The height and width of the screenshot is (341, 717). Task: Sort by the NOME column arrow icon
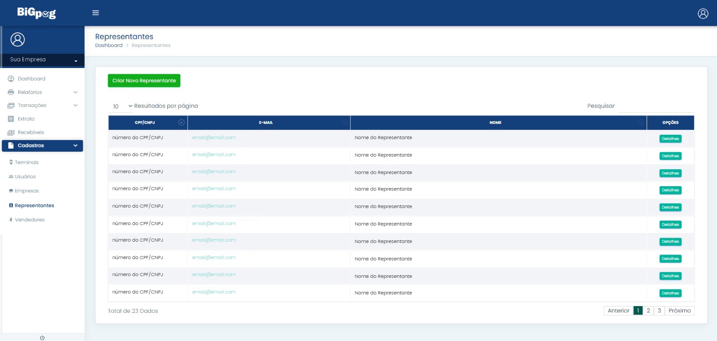pyautogui.click(x=640, y=123)
